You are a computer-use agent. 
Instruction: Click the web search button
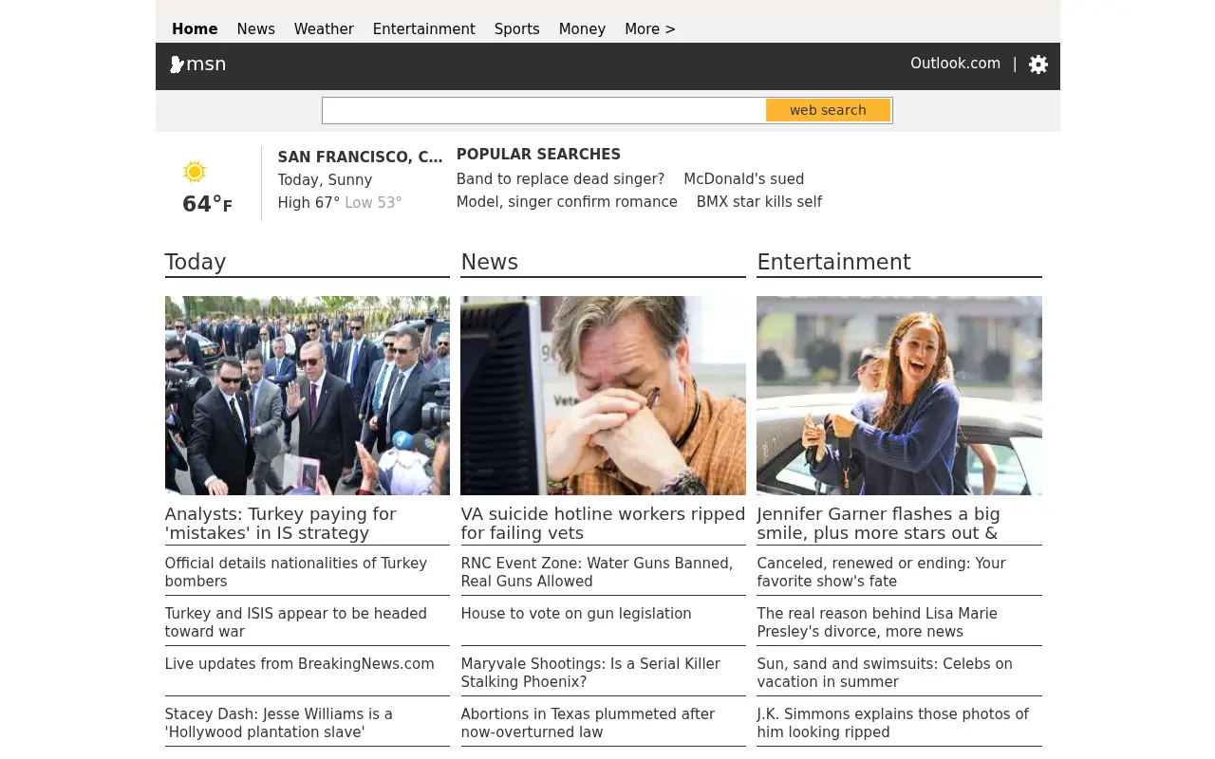click(828, 110)
